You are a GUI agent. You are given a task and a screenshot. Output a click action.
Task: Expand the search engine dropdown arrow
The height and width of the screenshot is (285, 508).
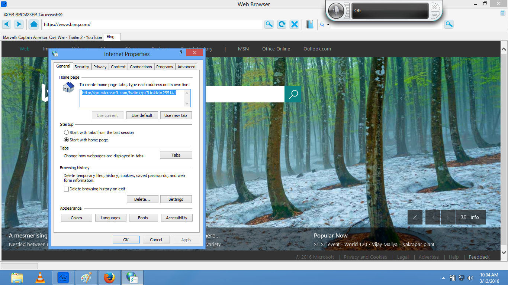(328, 25)
